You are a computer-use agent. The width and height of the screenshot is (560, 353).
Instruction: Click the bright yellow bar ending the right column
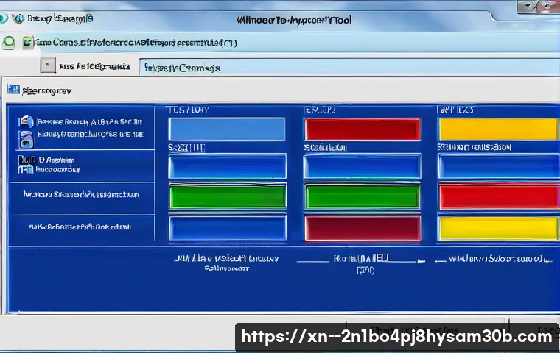click(x=498, y=228)
